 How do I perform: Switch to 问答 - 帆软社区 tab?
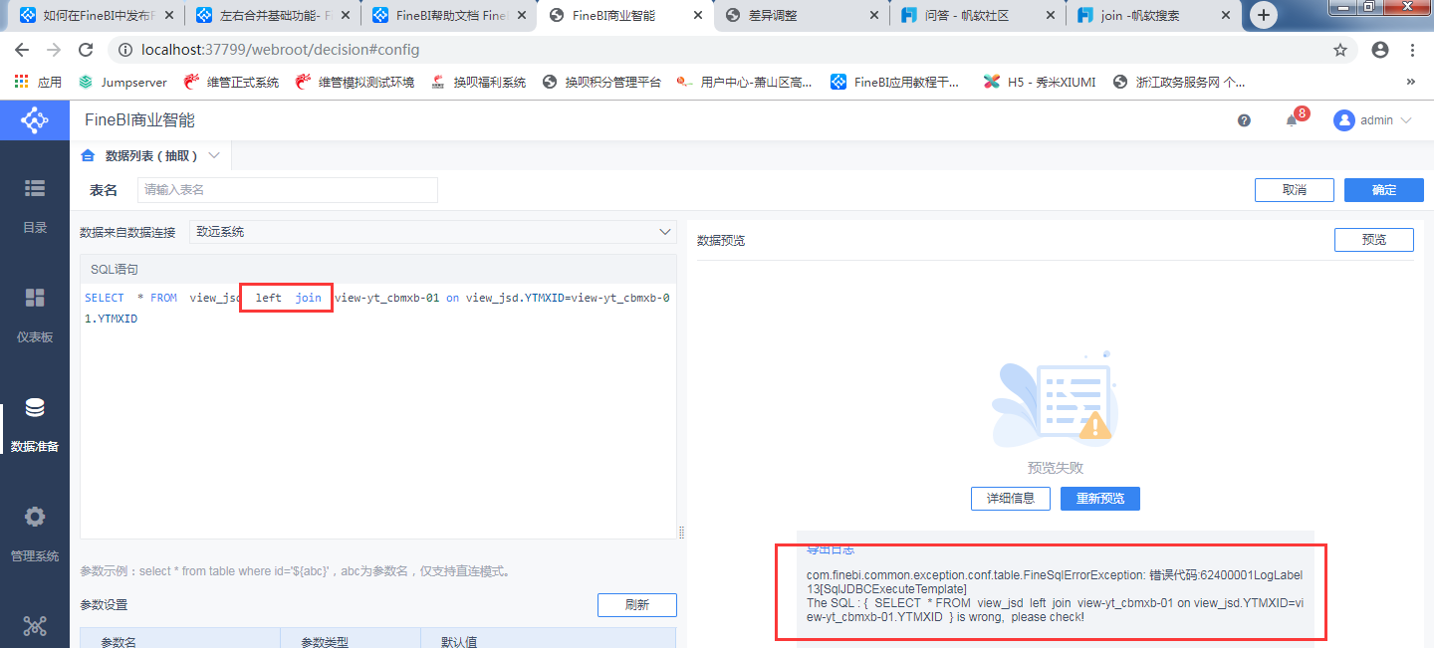tap(980, 15)
